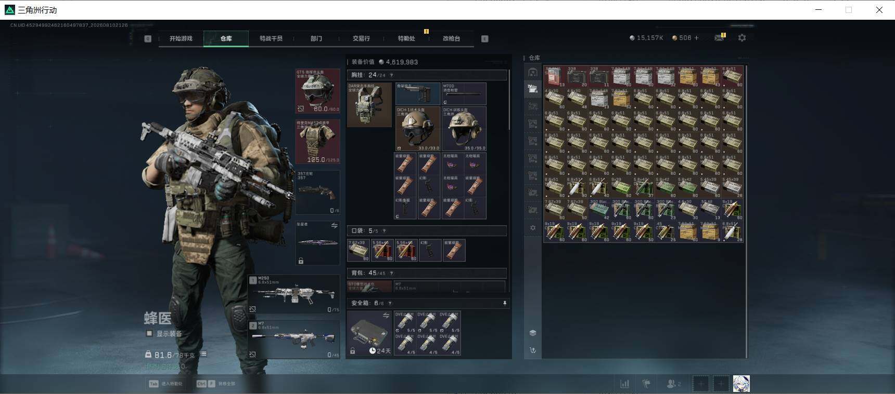Click the plus squad slot beside friends icon

click(x=701, y=384)
